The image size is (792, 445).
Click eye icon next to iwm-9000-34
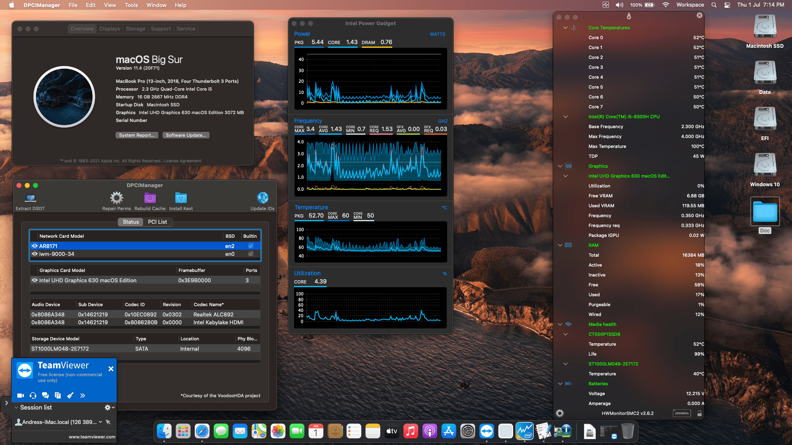35,254
